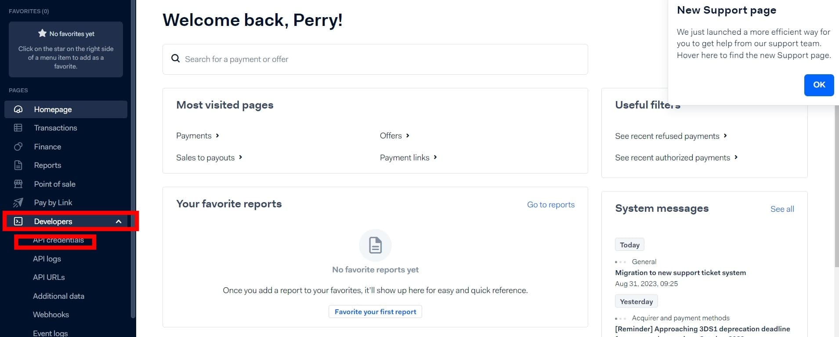Click the Pay by Link paper-plane icon
839x337 pixels.
pyautogui.click(x=18, y=202)
